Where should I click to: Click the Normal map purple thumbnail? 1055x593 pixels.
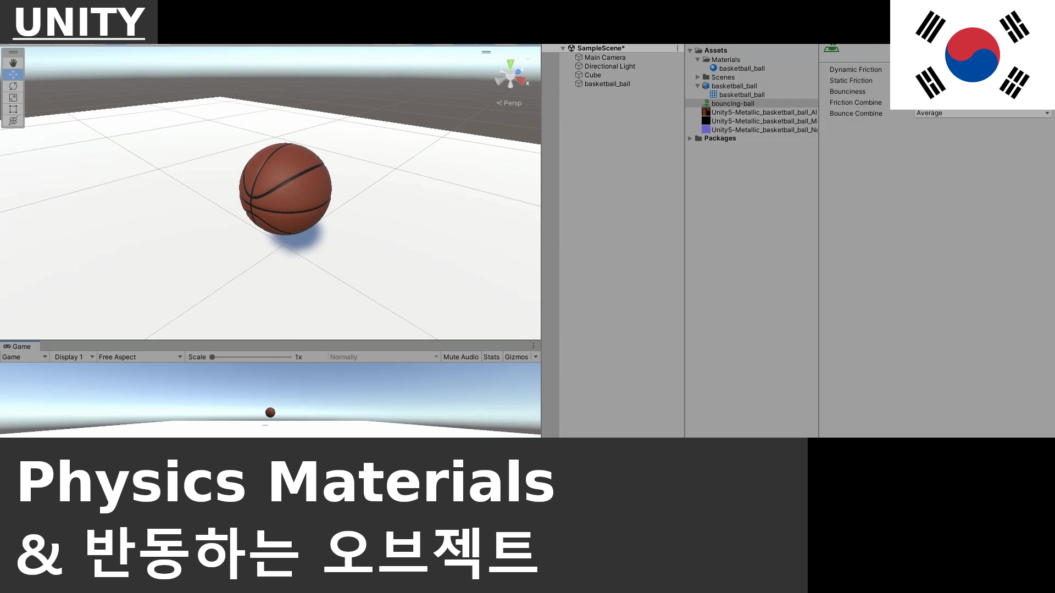click(x=706, y=130)
